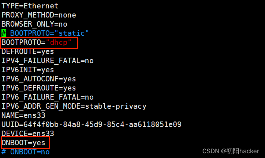
Task: Place cursor on PROXY_METHOD=none line
Action: [39, 15]
